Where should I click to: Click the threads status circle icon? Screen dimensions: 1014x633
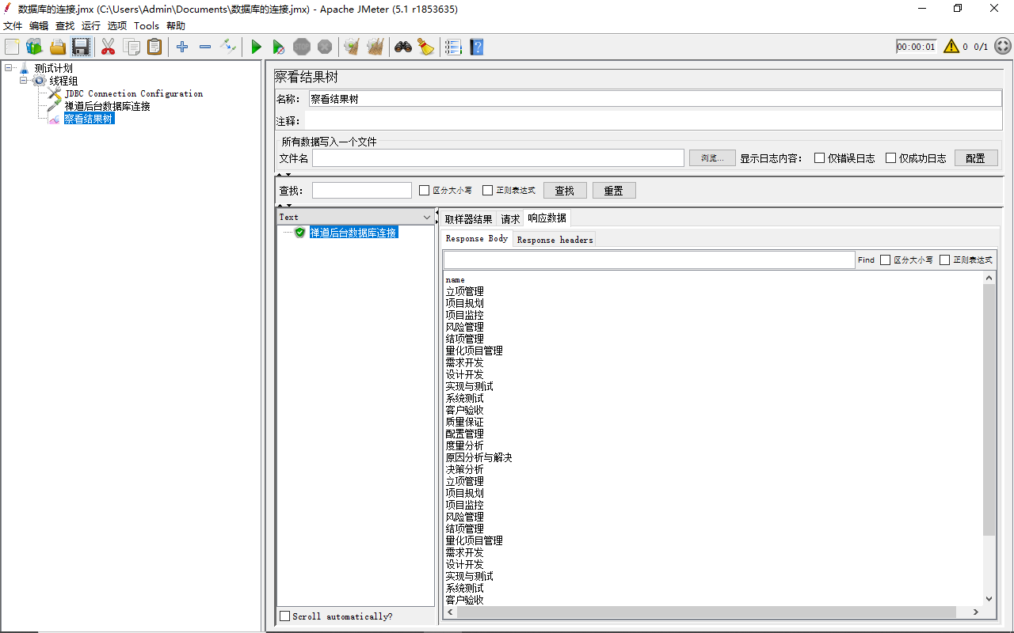[1003, 47]
